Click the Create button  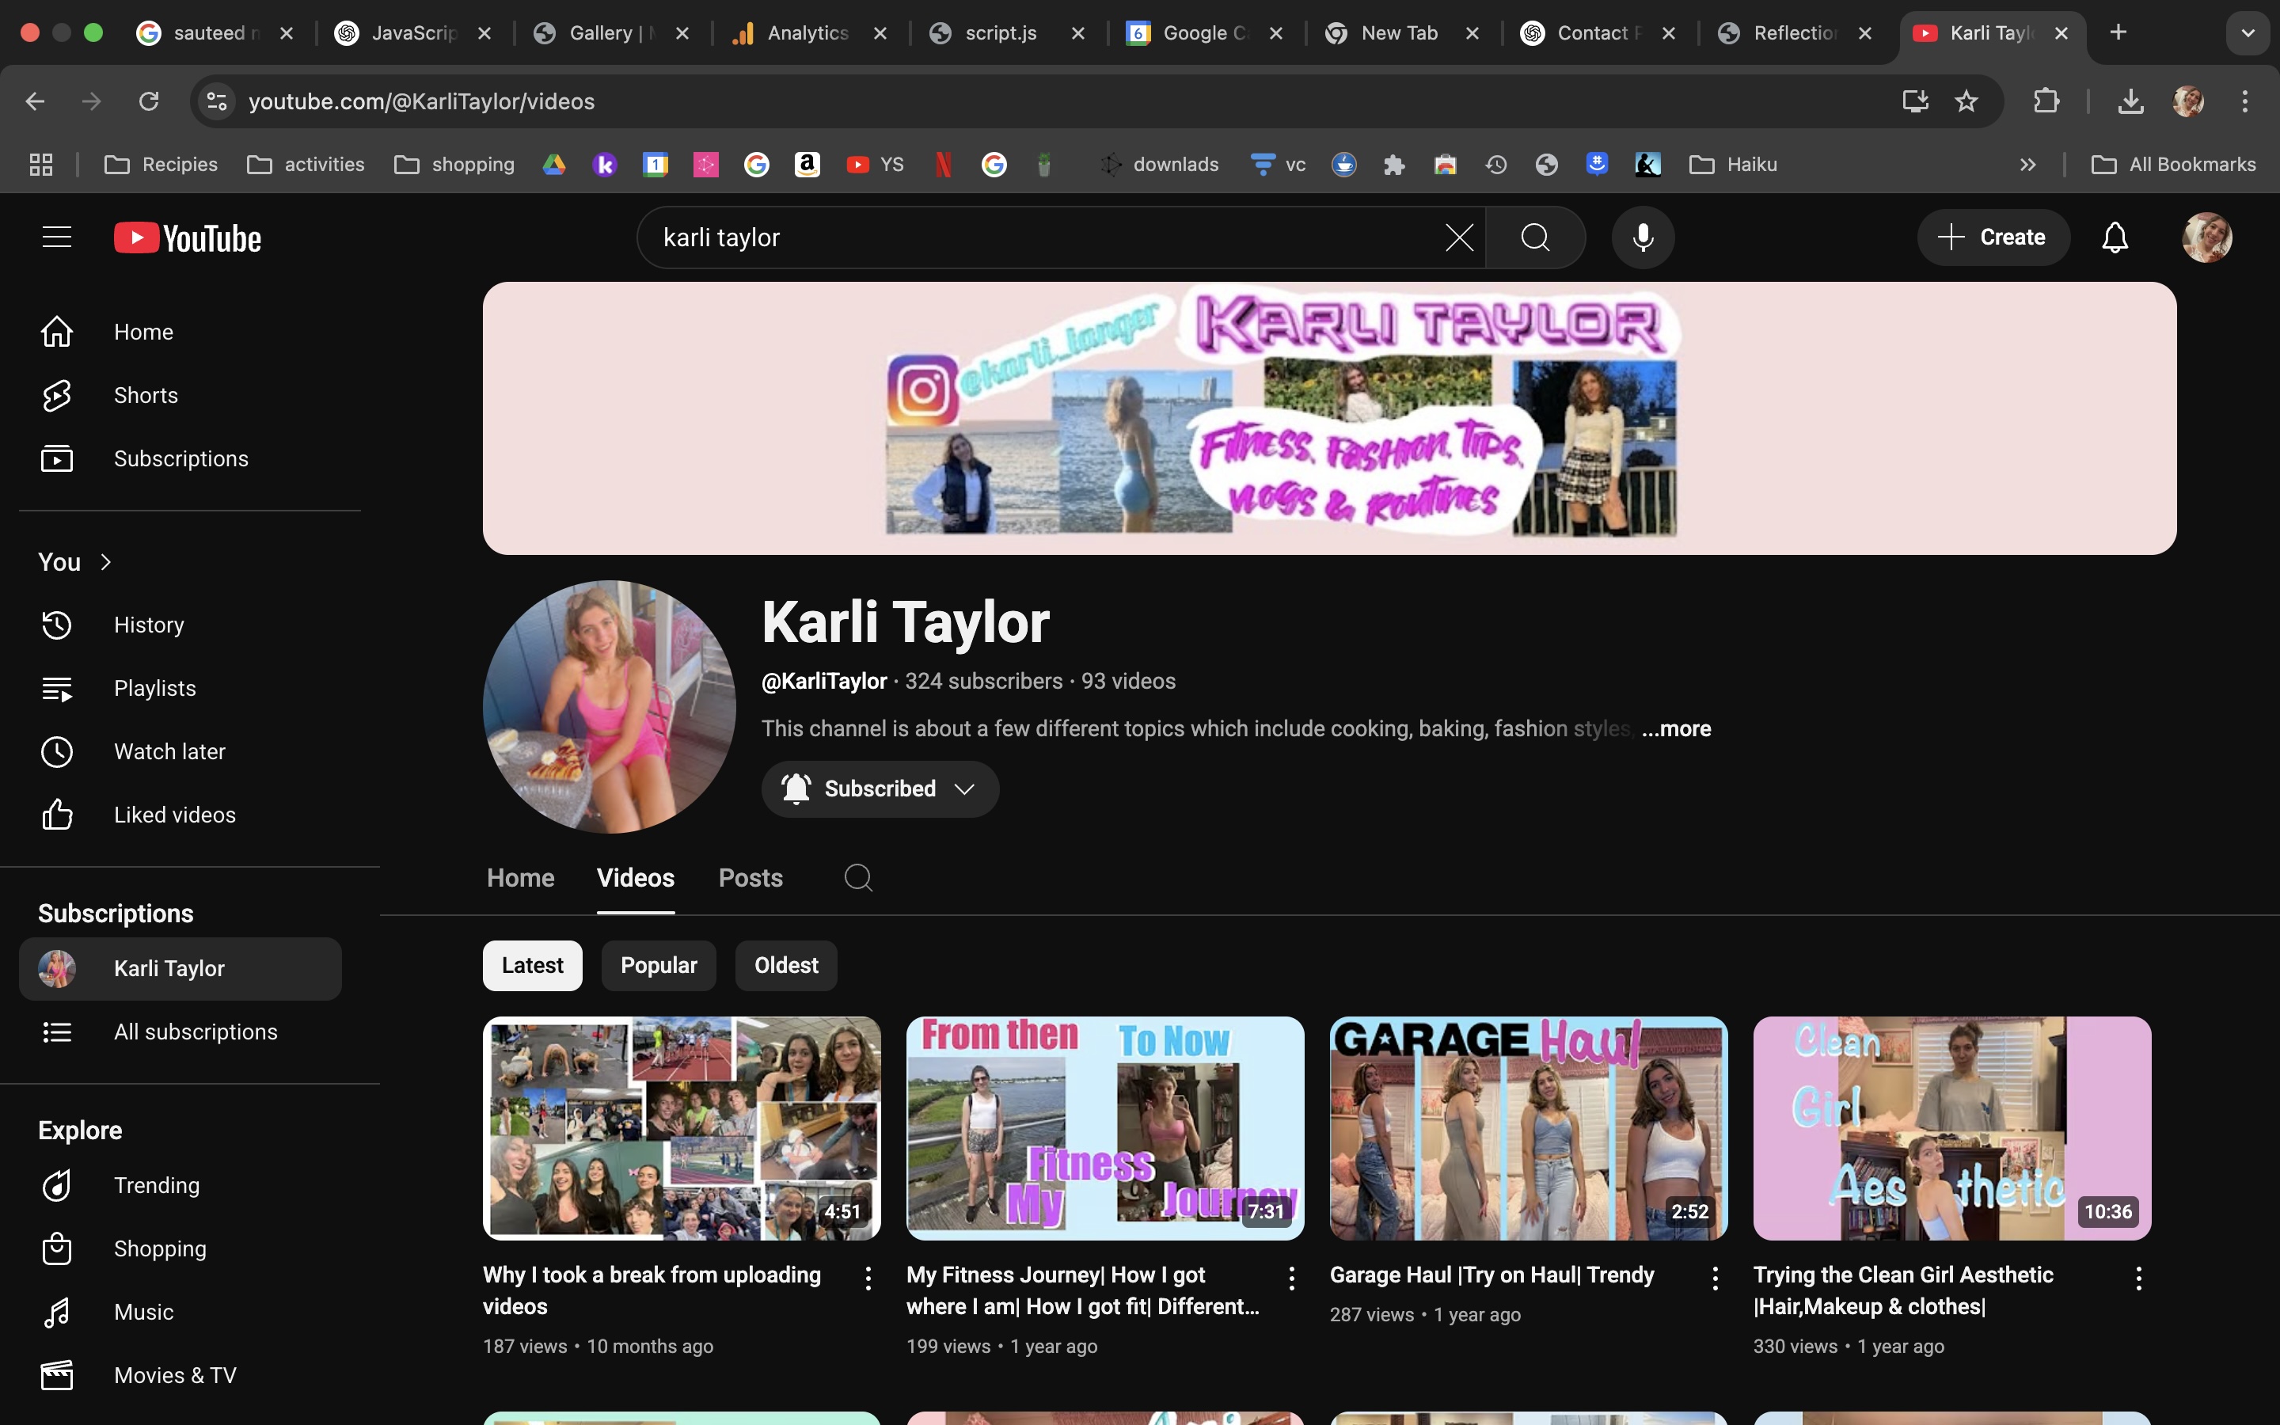pyautogui.click(x=1993, y=237)
